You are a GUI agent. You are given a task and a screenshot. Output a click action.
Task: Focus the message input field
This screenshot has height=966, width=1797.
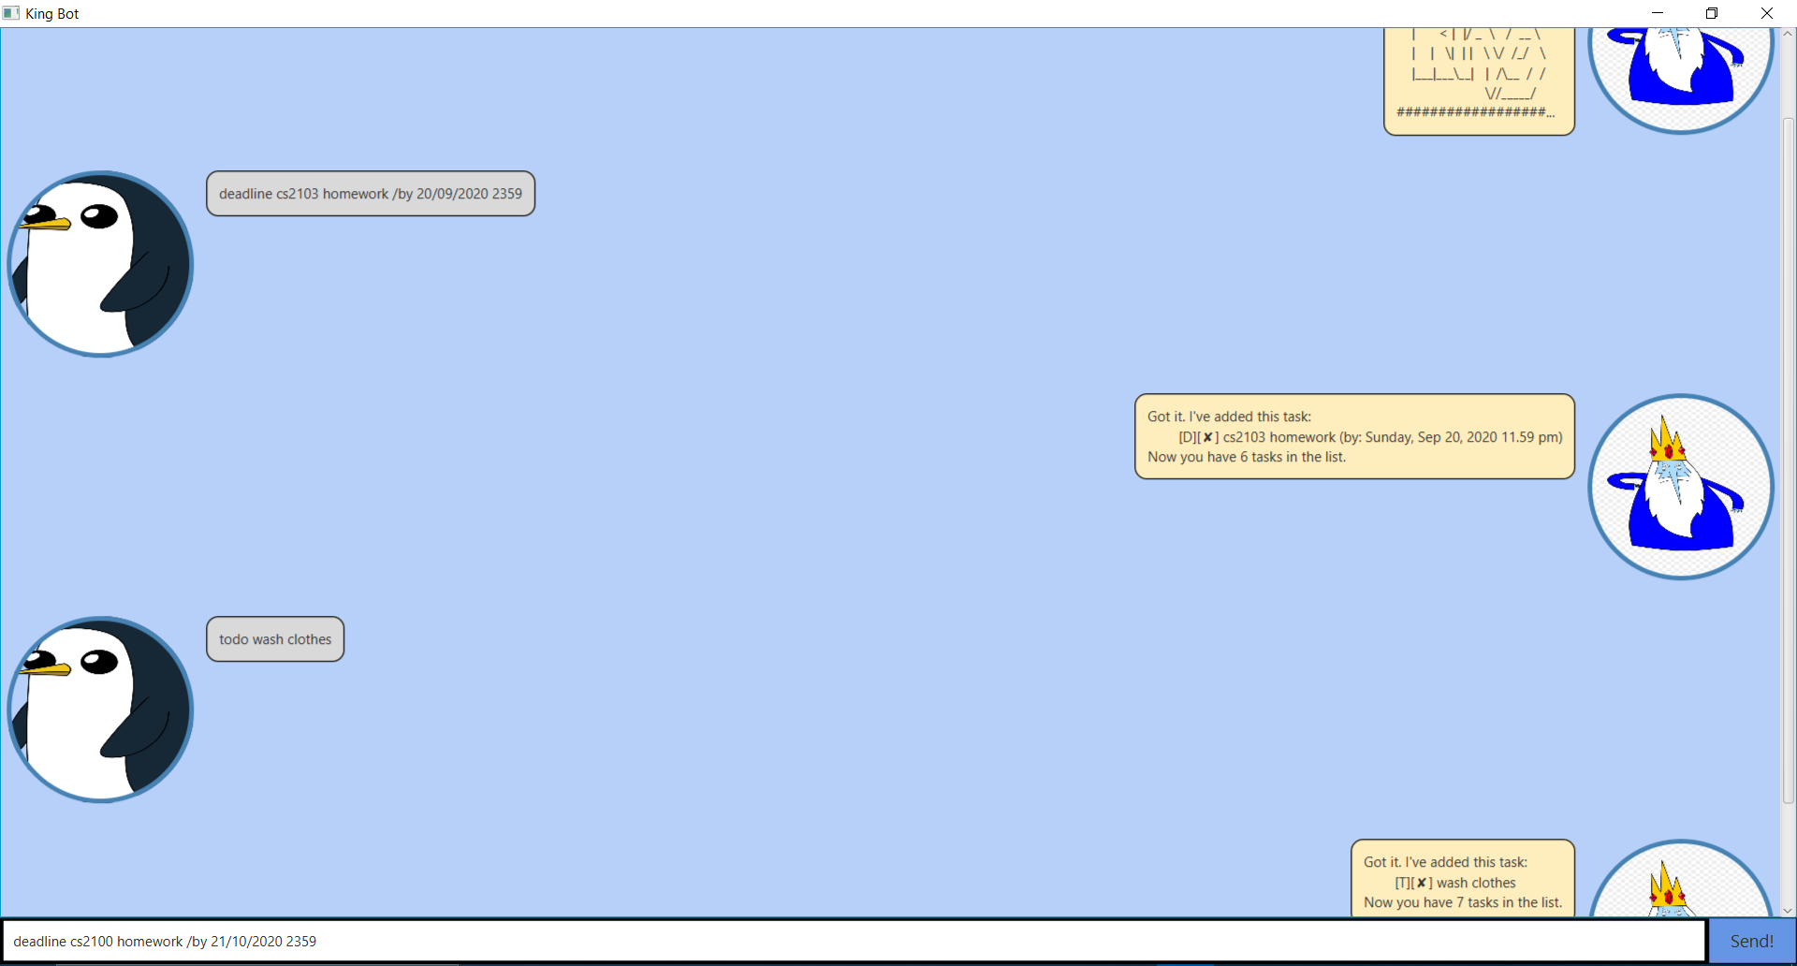854,941
